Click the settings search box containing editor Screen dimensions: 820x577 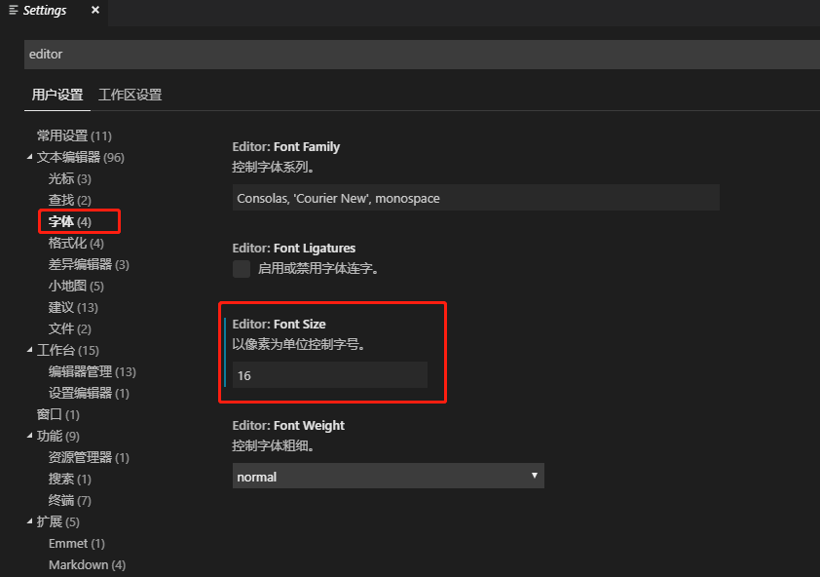tap(419, 54)
